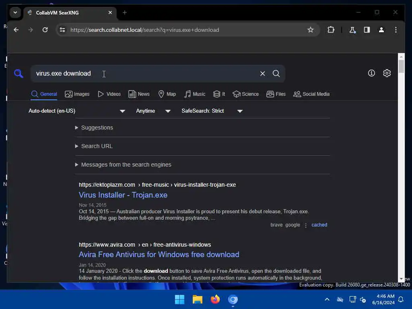Open the SearXNG about info icon
The width and height of the screenshot is (412, 309).
tap(371, 73)
